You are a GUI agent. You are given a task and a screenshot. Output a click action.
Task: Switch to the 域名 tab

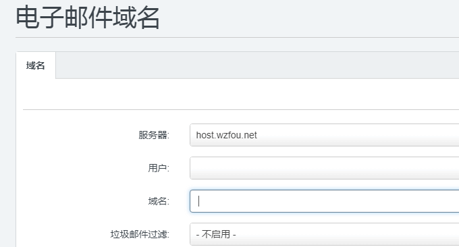pos(35,65)
